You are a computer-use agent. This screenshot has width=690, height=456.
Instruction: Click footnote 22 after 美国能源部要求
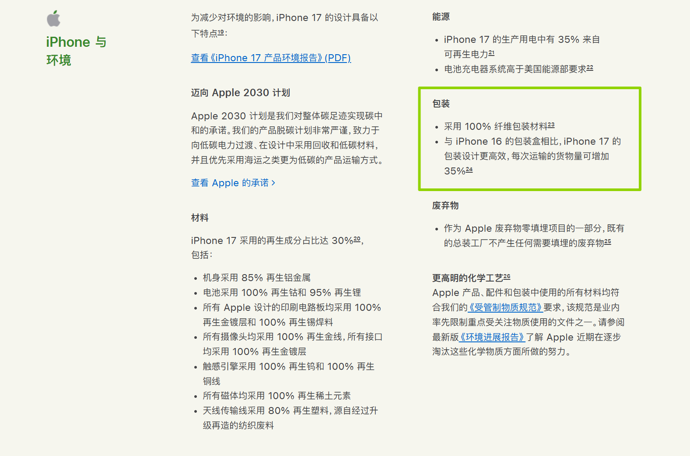[590, 68]
